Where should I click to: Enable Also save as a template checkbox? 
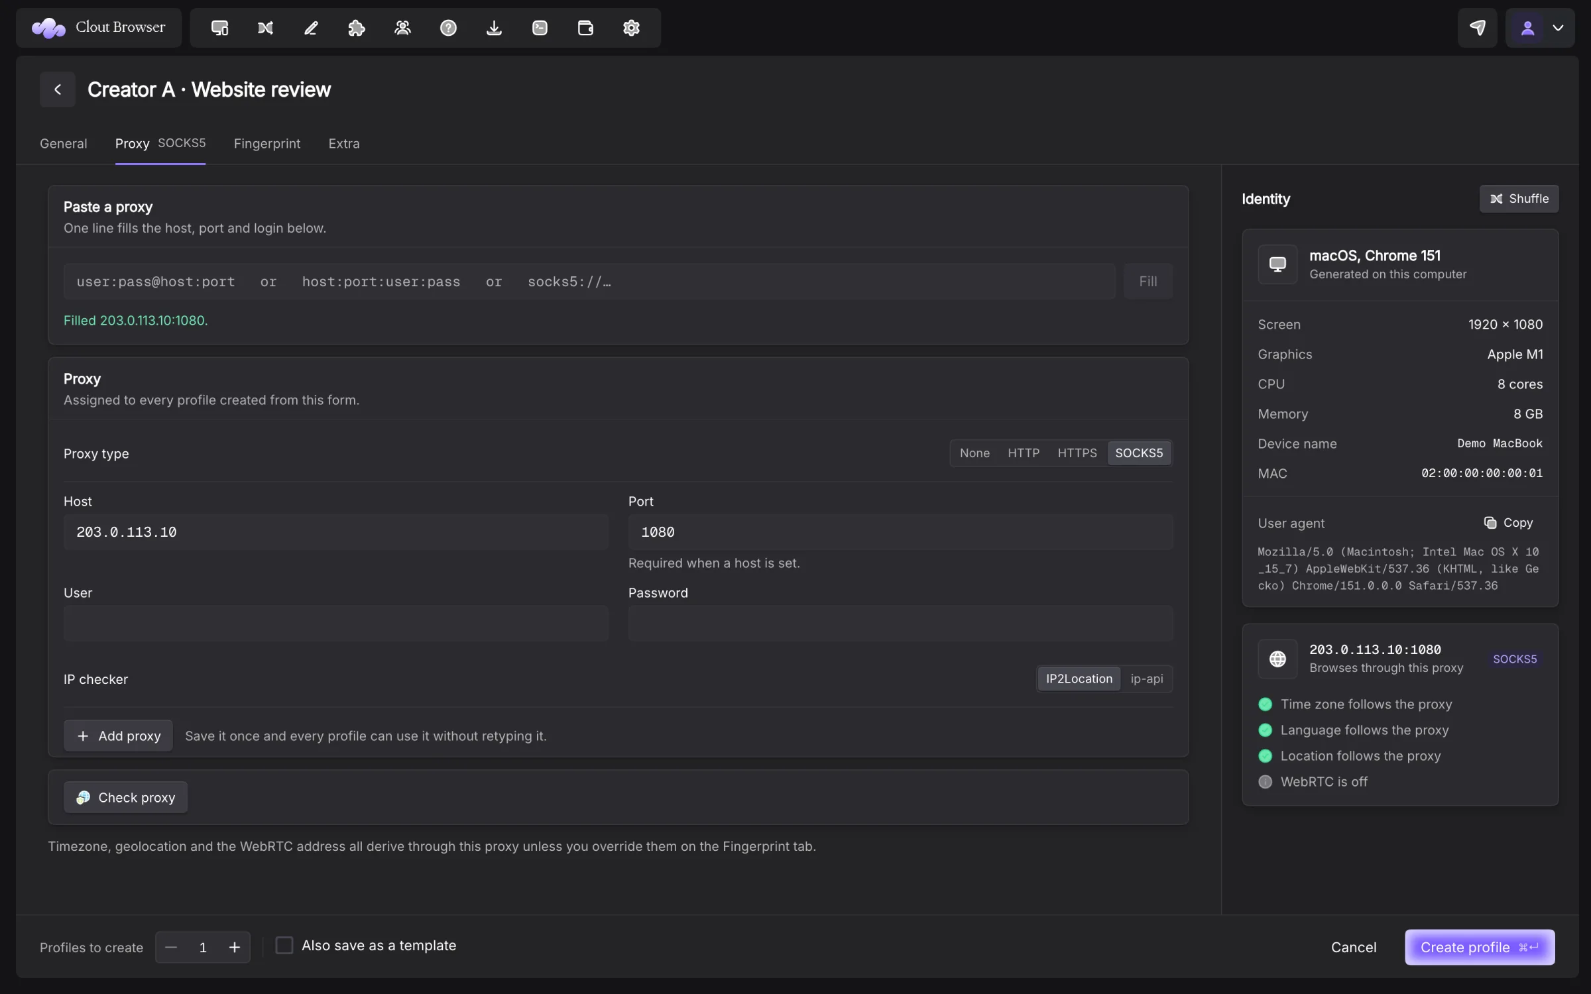click(x=284, y=946)
